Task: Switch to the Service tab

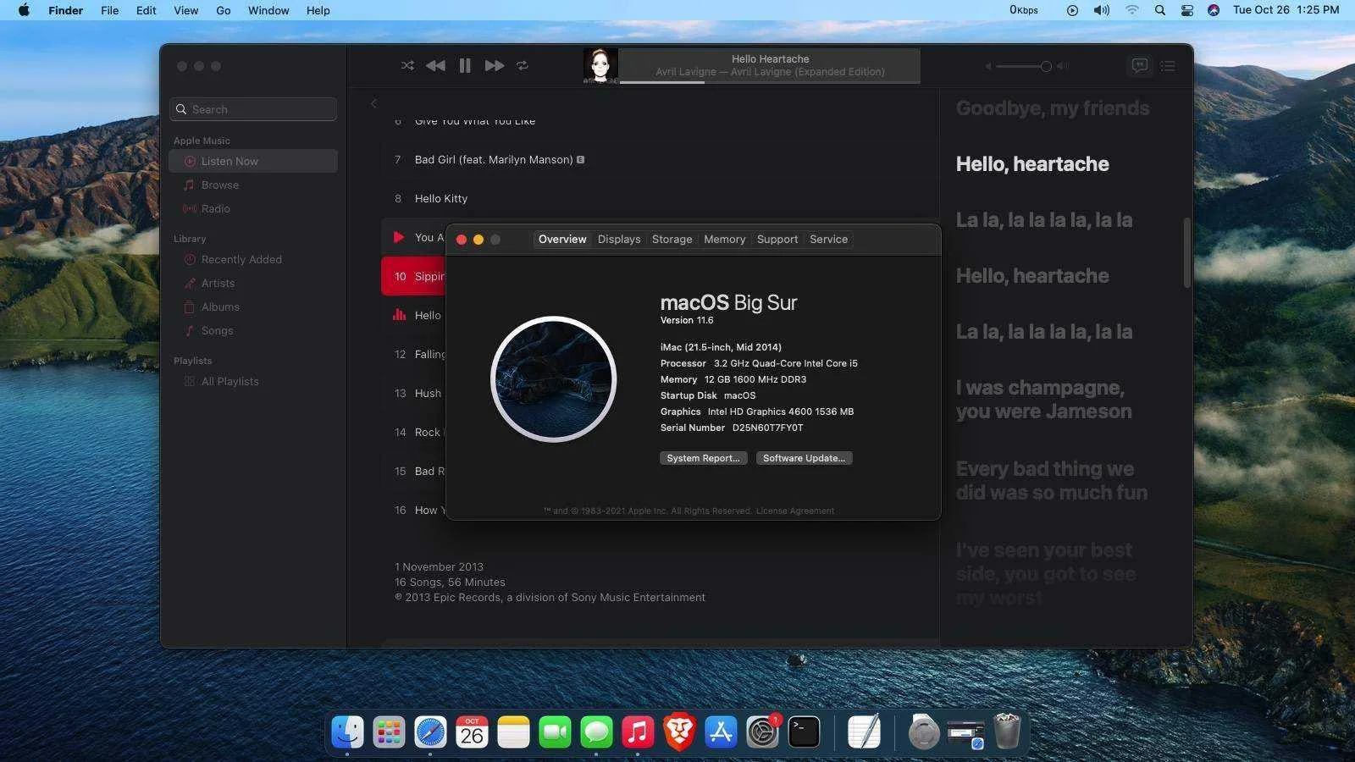Action: (x=828, y=240)
